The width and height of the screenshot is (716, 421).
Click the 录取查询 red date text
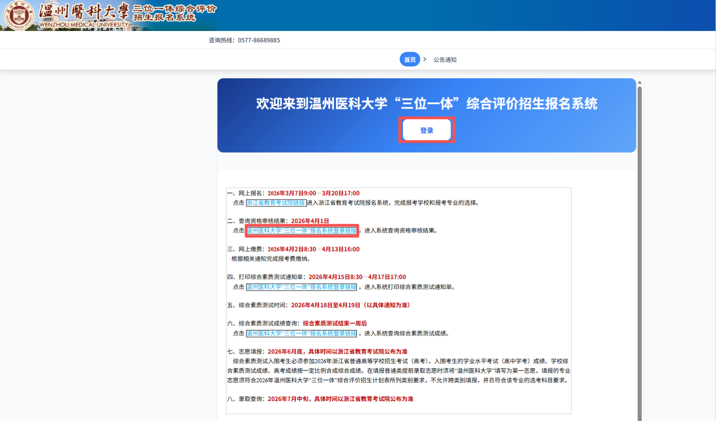[x=340, y=399]
